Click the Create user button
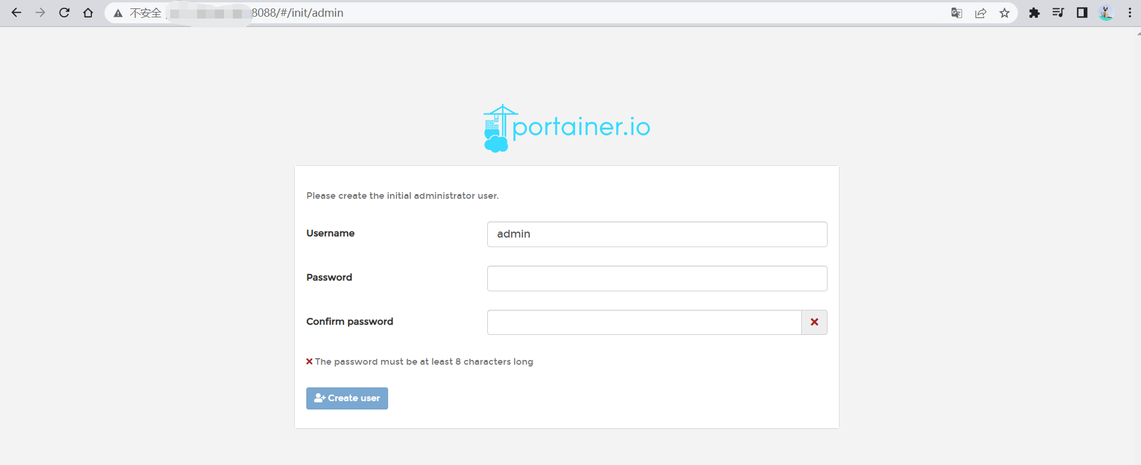This screenshot has width=1141, height=465. 347,398
